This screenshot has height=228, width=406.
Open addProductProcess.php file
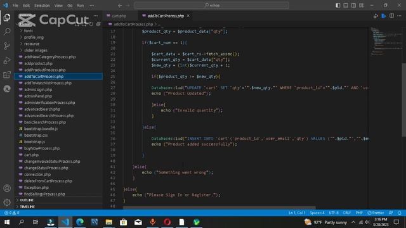pos(45,70)
